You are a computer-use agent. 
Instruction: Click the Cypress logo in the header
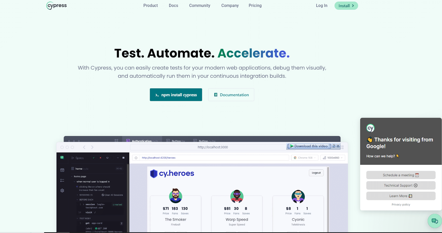(57, 6)
